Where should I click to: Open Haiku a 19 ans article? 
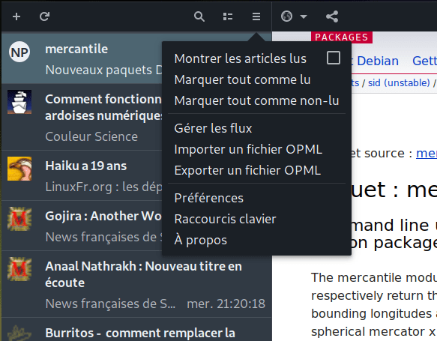coord(82,175)
